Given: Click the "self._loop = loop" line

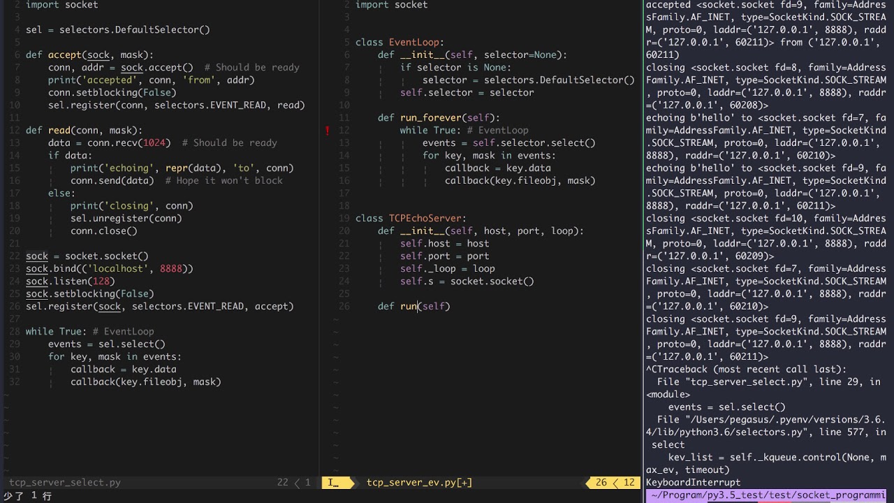Looking at the screenshot, I should pyautogui.click(x=448, y=269).
